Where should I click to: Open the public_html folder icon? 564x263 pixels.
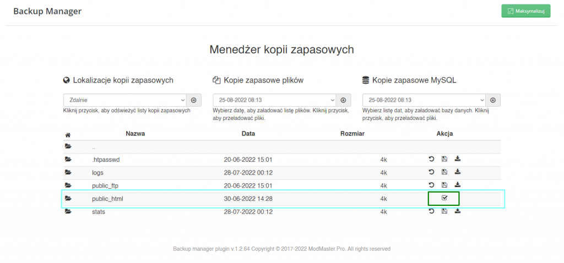coord(68,198)
